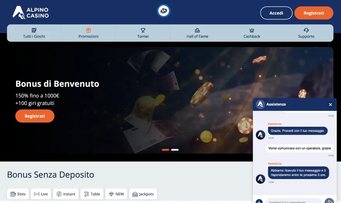Click 'Vorrei comunicare con un operatore' message

tap(300, 148)
